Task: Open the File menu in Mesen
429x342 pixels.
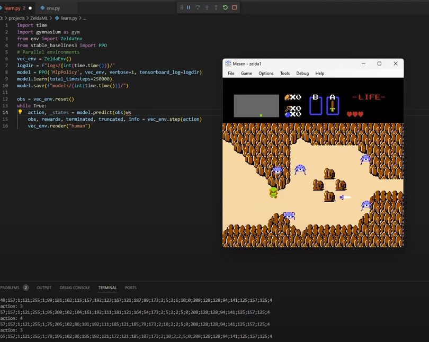Action: (231, 73)
